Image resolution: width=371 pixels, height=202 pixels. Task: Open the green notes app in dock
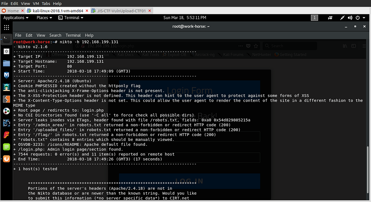click(x=6, y=147)
